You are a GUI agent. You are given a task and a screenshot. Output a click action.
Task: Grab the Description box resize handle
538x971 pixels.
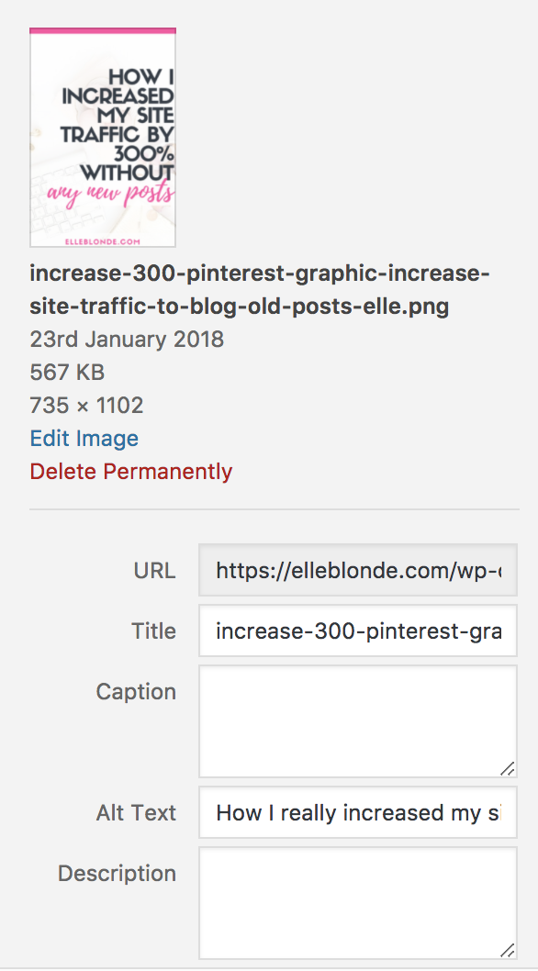pos(508,951)
